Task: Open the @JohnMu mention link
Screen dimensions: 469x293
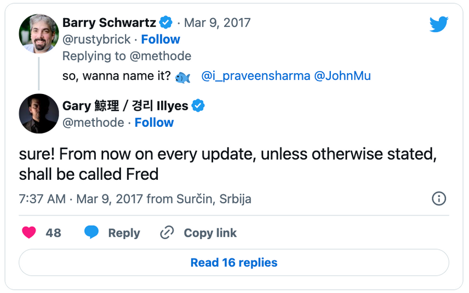Action: [342, 76]
